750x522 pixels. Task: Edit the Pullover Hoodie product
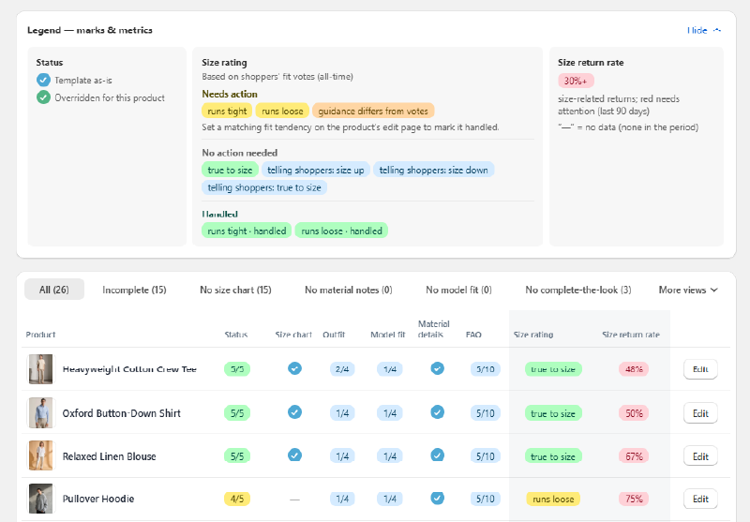(x=700, y=500)
